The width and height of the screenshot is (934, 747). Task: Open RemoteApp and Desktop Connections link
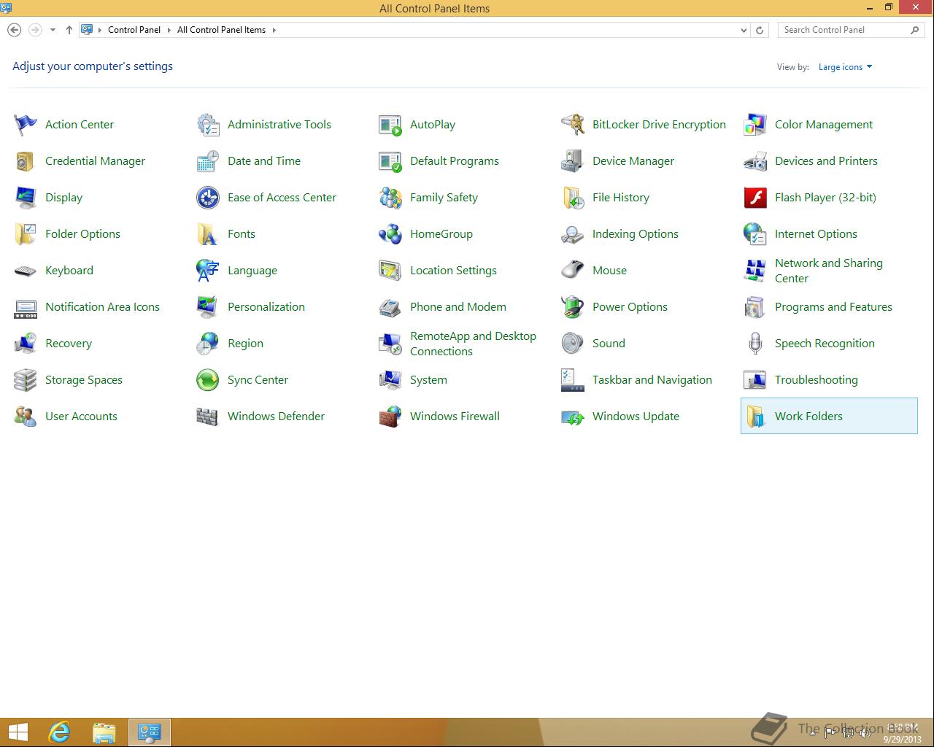[x=473, y=344]
